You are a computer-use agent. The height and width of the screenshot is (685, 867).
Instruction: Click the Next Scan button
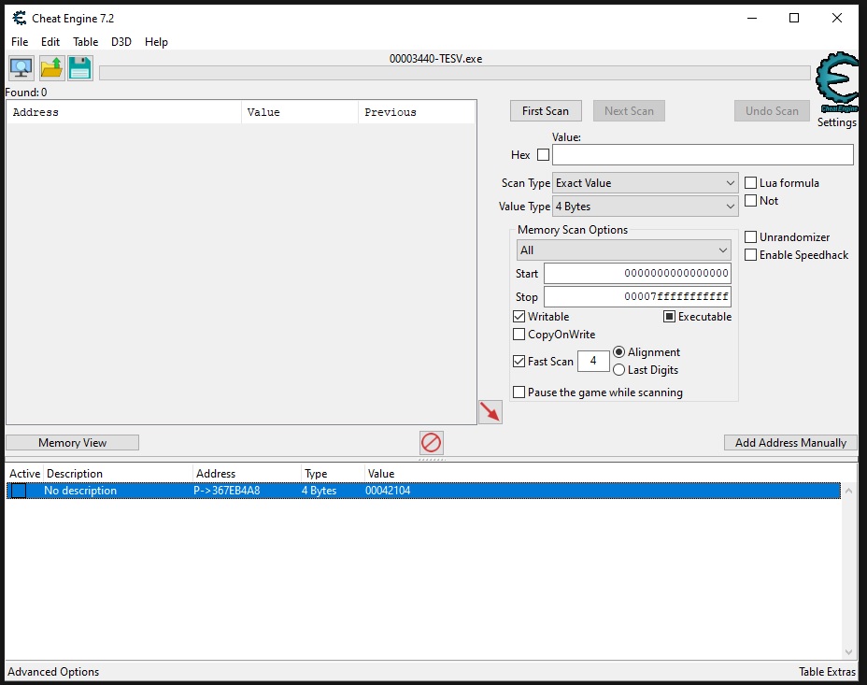point(629,111)
